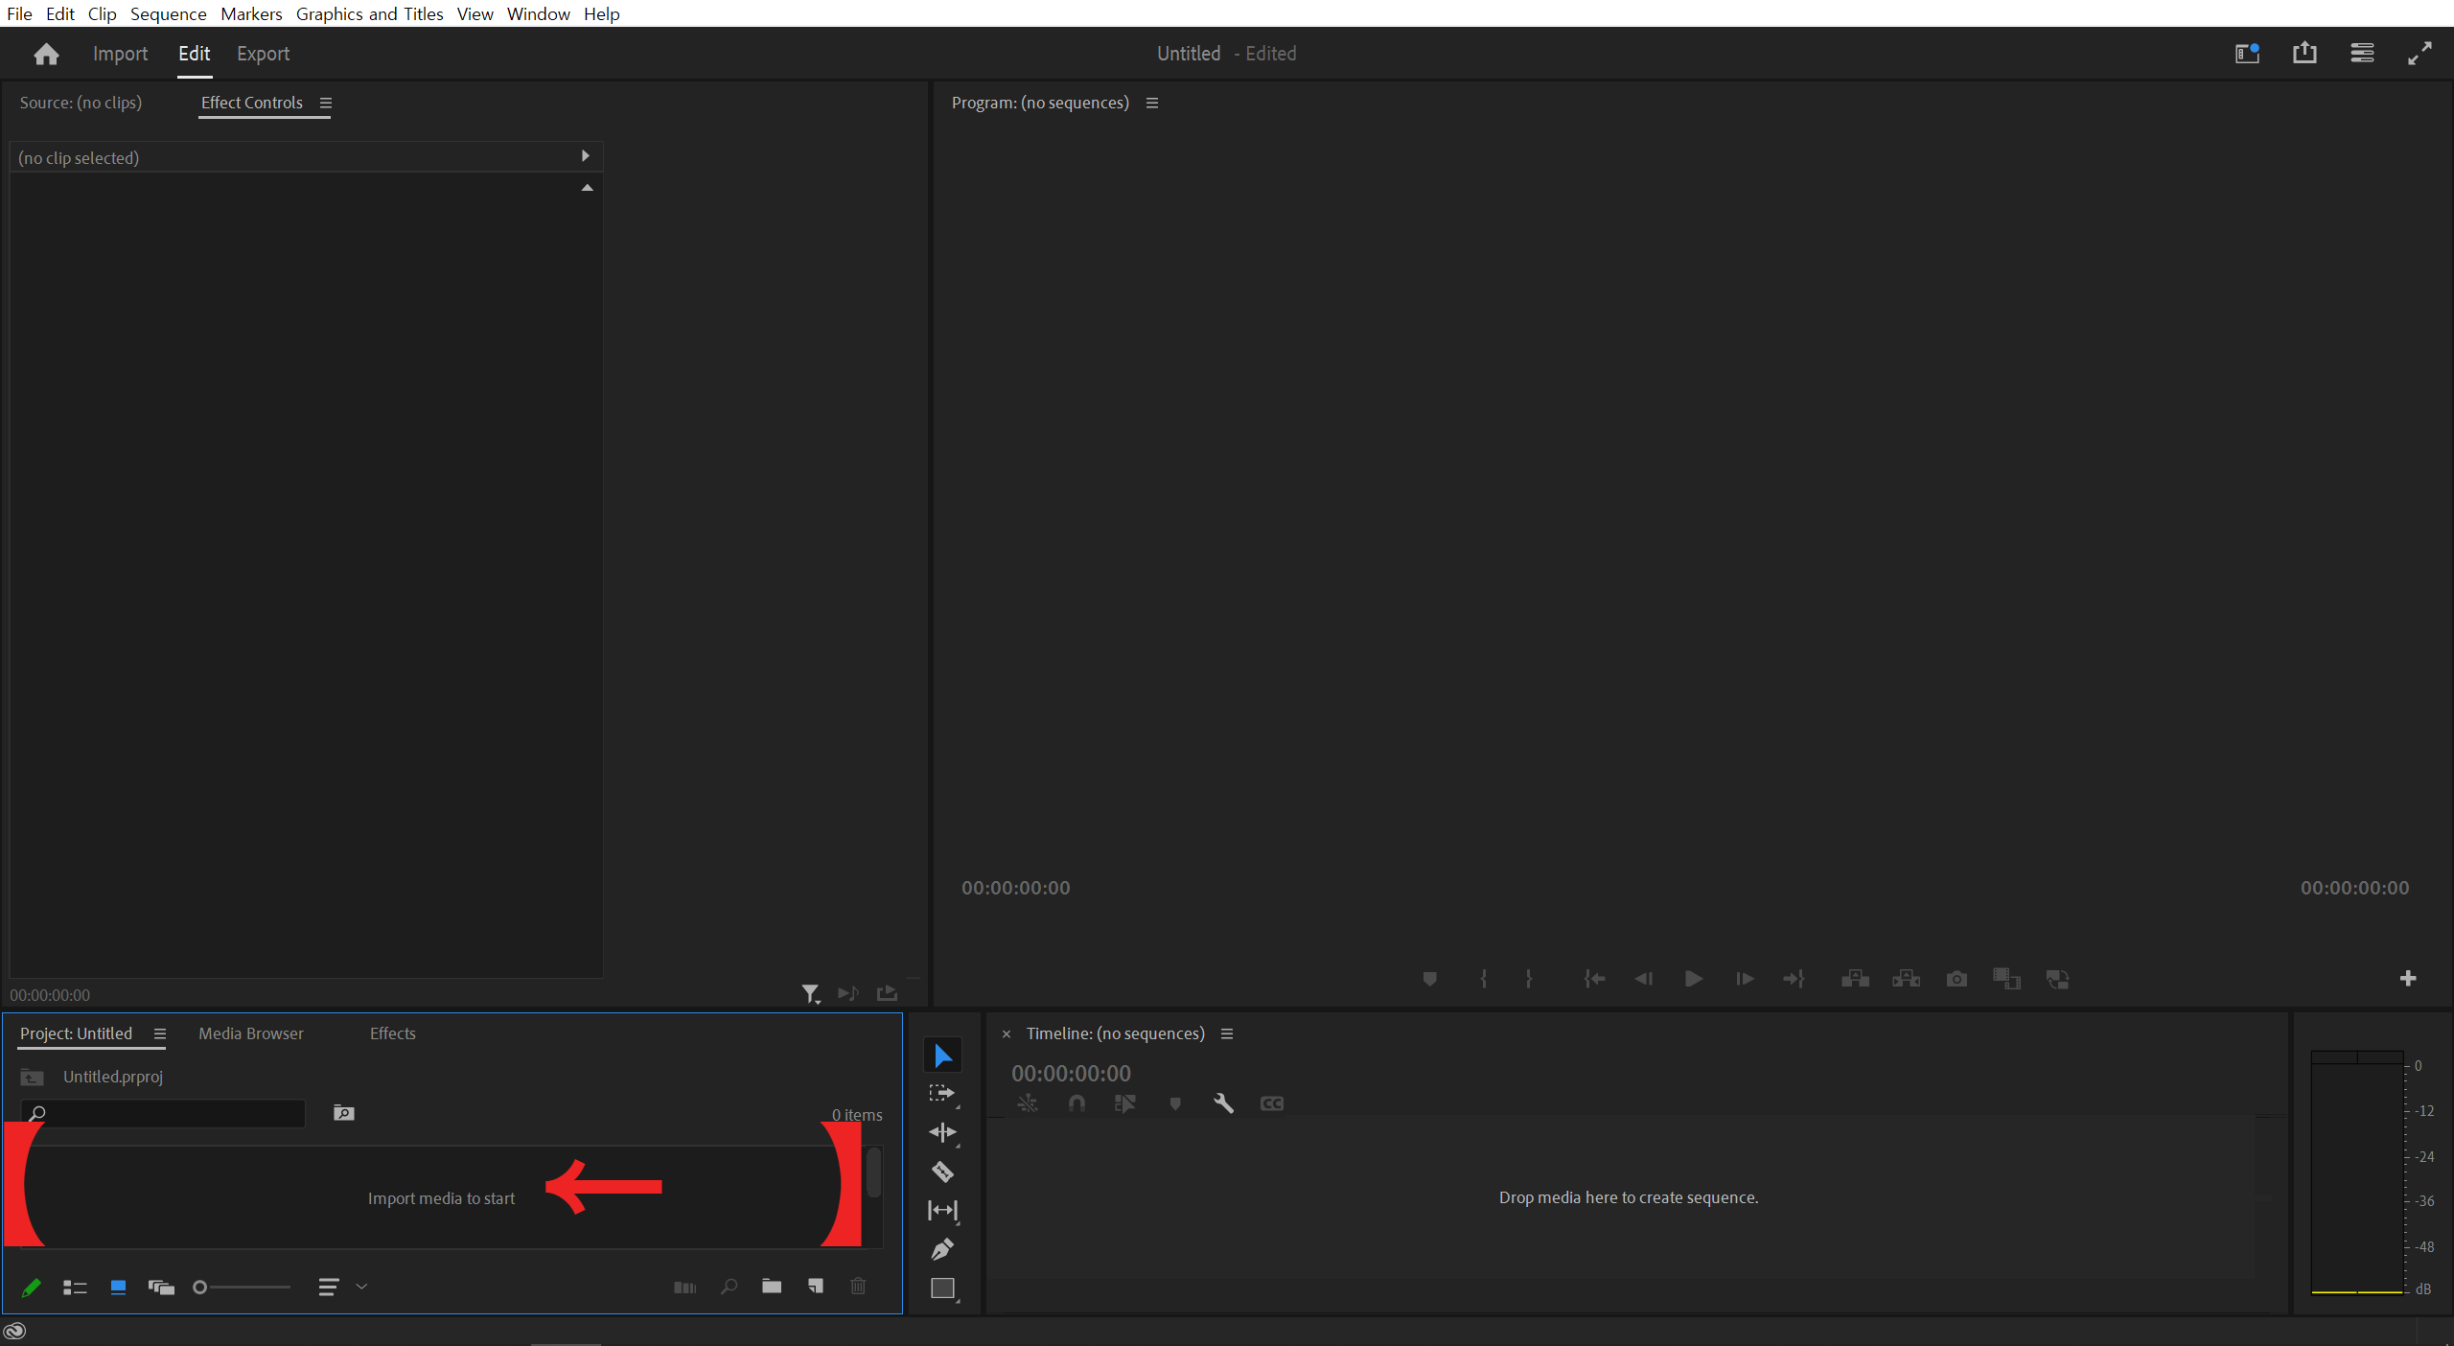Click the search input field in project
This screenshot has width=2454, height=1346.
[x=179, y=1112]
